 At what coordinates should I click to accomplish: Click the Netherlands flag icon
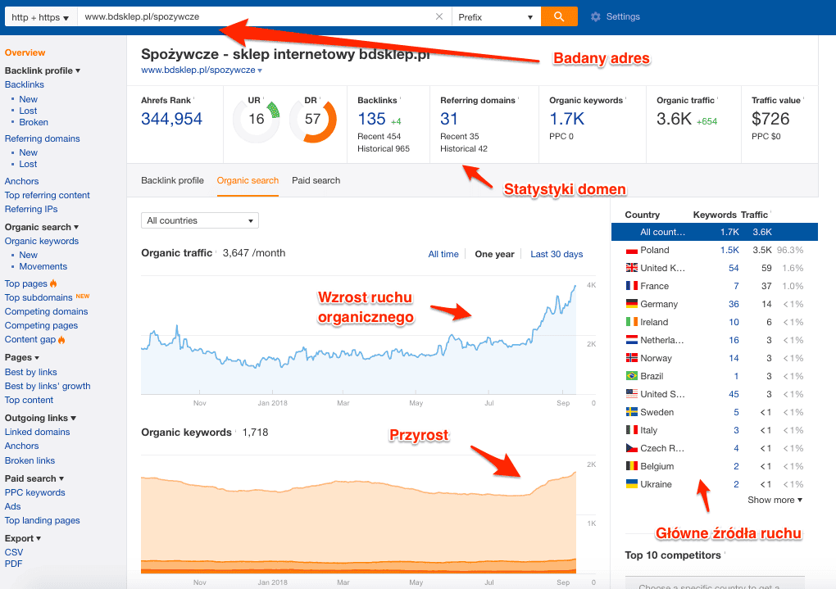coord(631,340)
